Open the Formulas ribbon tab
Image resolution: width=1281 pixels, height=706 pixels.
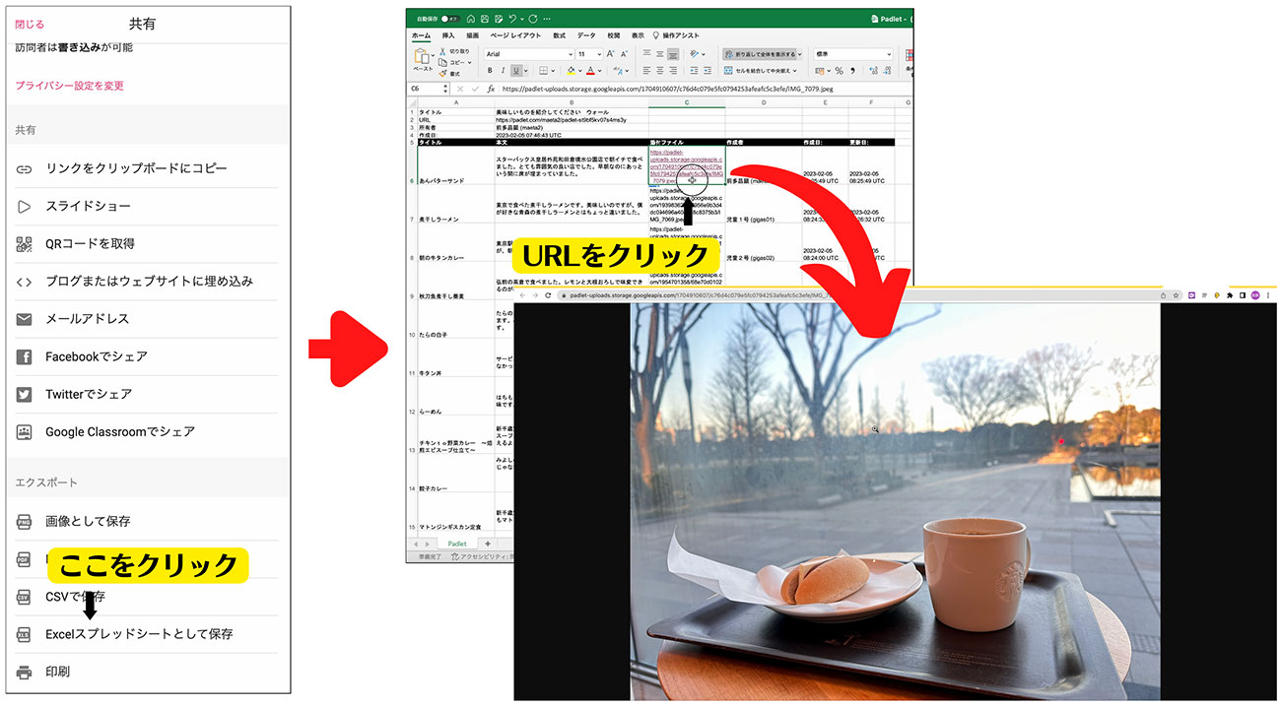tap(560, 35)
